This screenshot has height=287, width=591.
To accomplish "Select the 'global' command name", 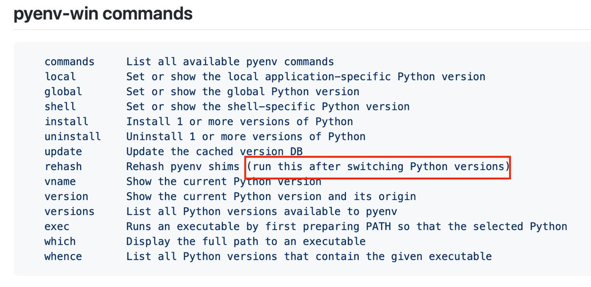I will (x=63, y=92).
